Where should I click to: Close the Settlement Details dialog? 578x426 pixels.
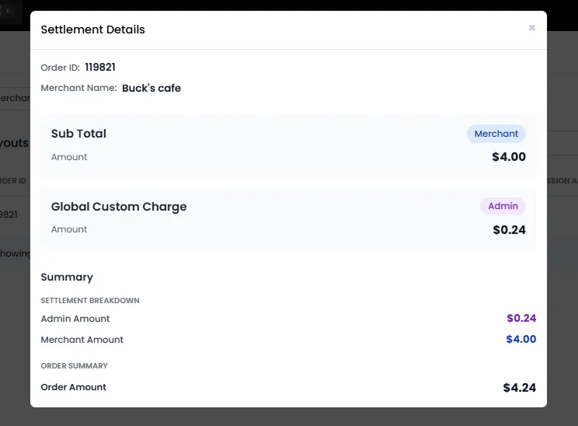coord(531,28)
